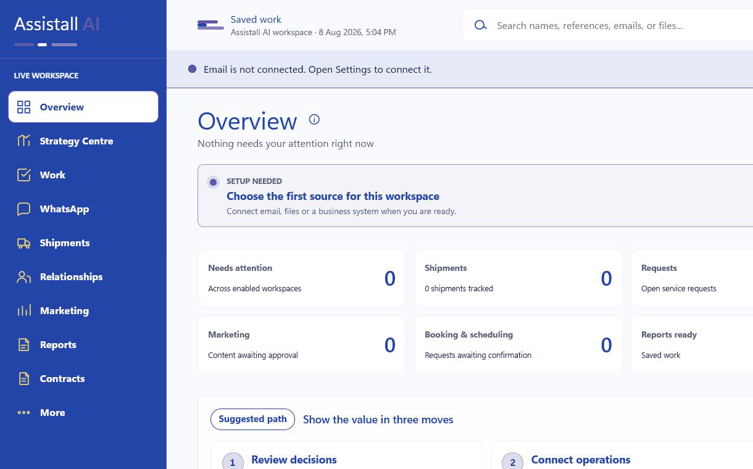This screenshot has height=469, width=753.
Task: Click the More three-dots icon
Action: tap(23, 412)
